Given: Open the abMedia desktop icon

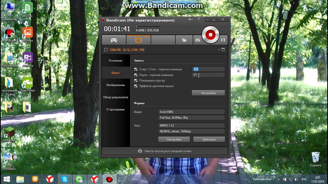Looking at the screenshot, I should click(x=27, y=60).
